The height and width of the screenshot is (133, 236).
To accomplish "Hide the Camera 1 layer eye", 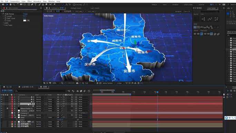I will point(2,113).
